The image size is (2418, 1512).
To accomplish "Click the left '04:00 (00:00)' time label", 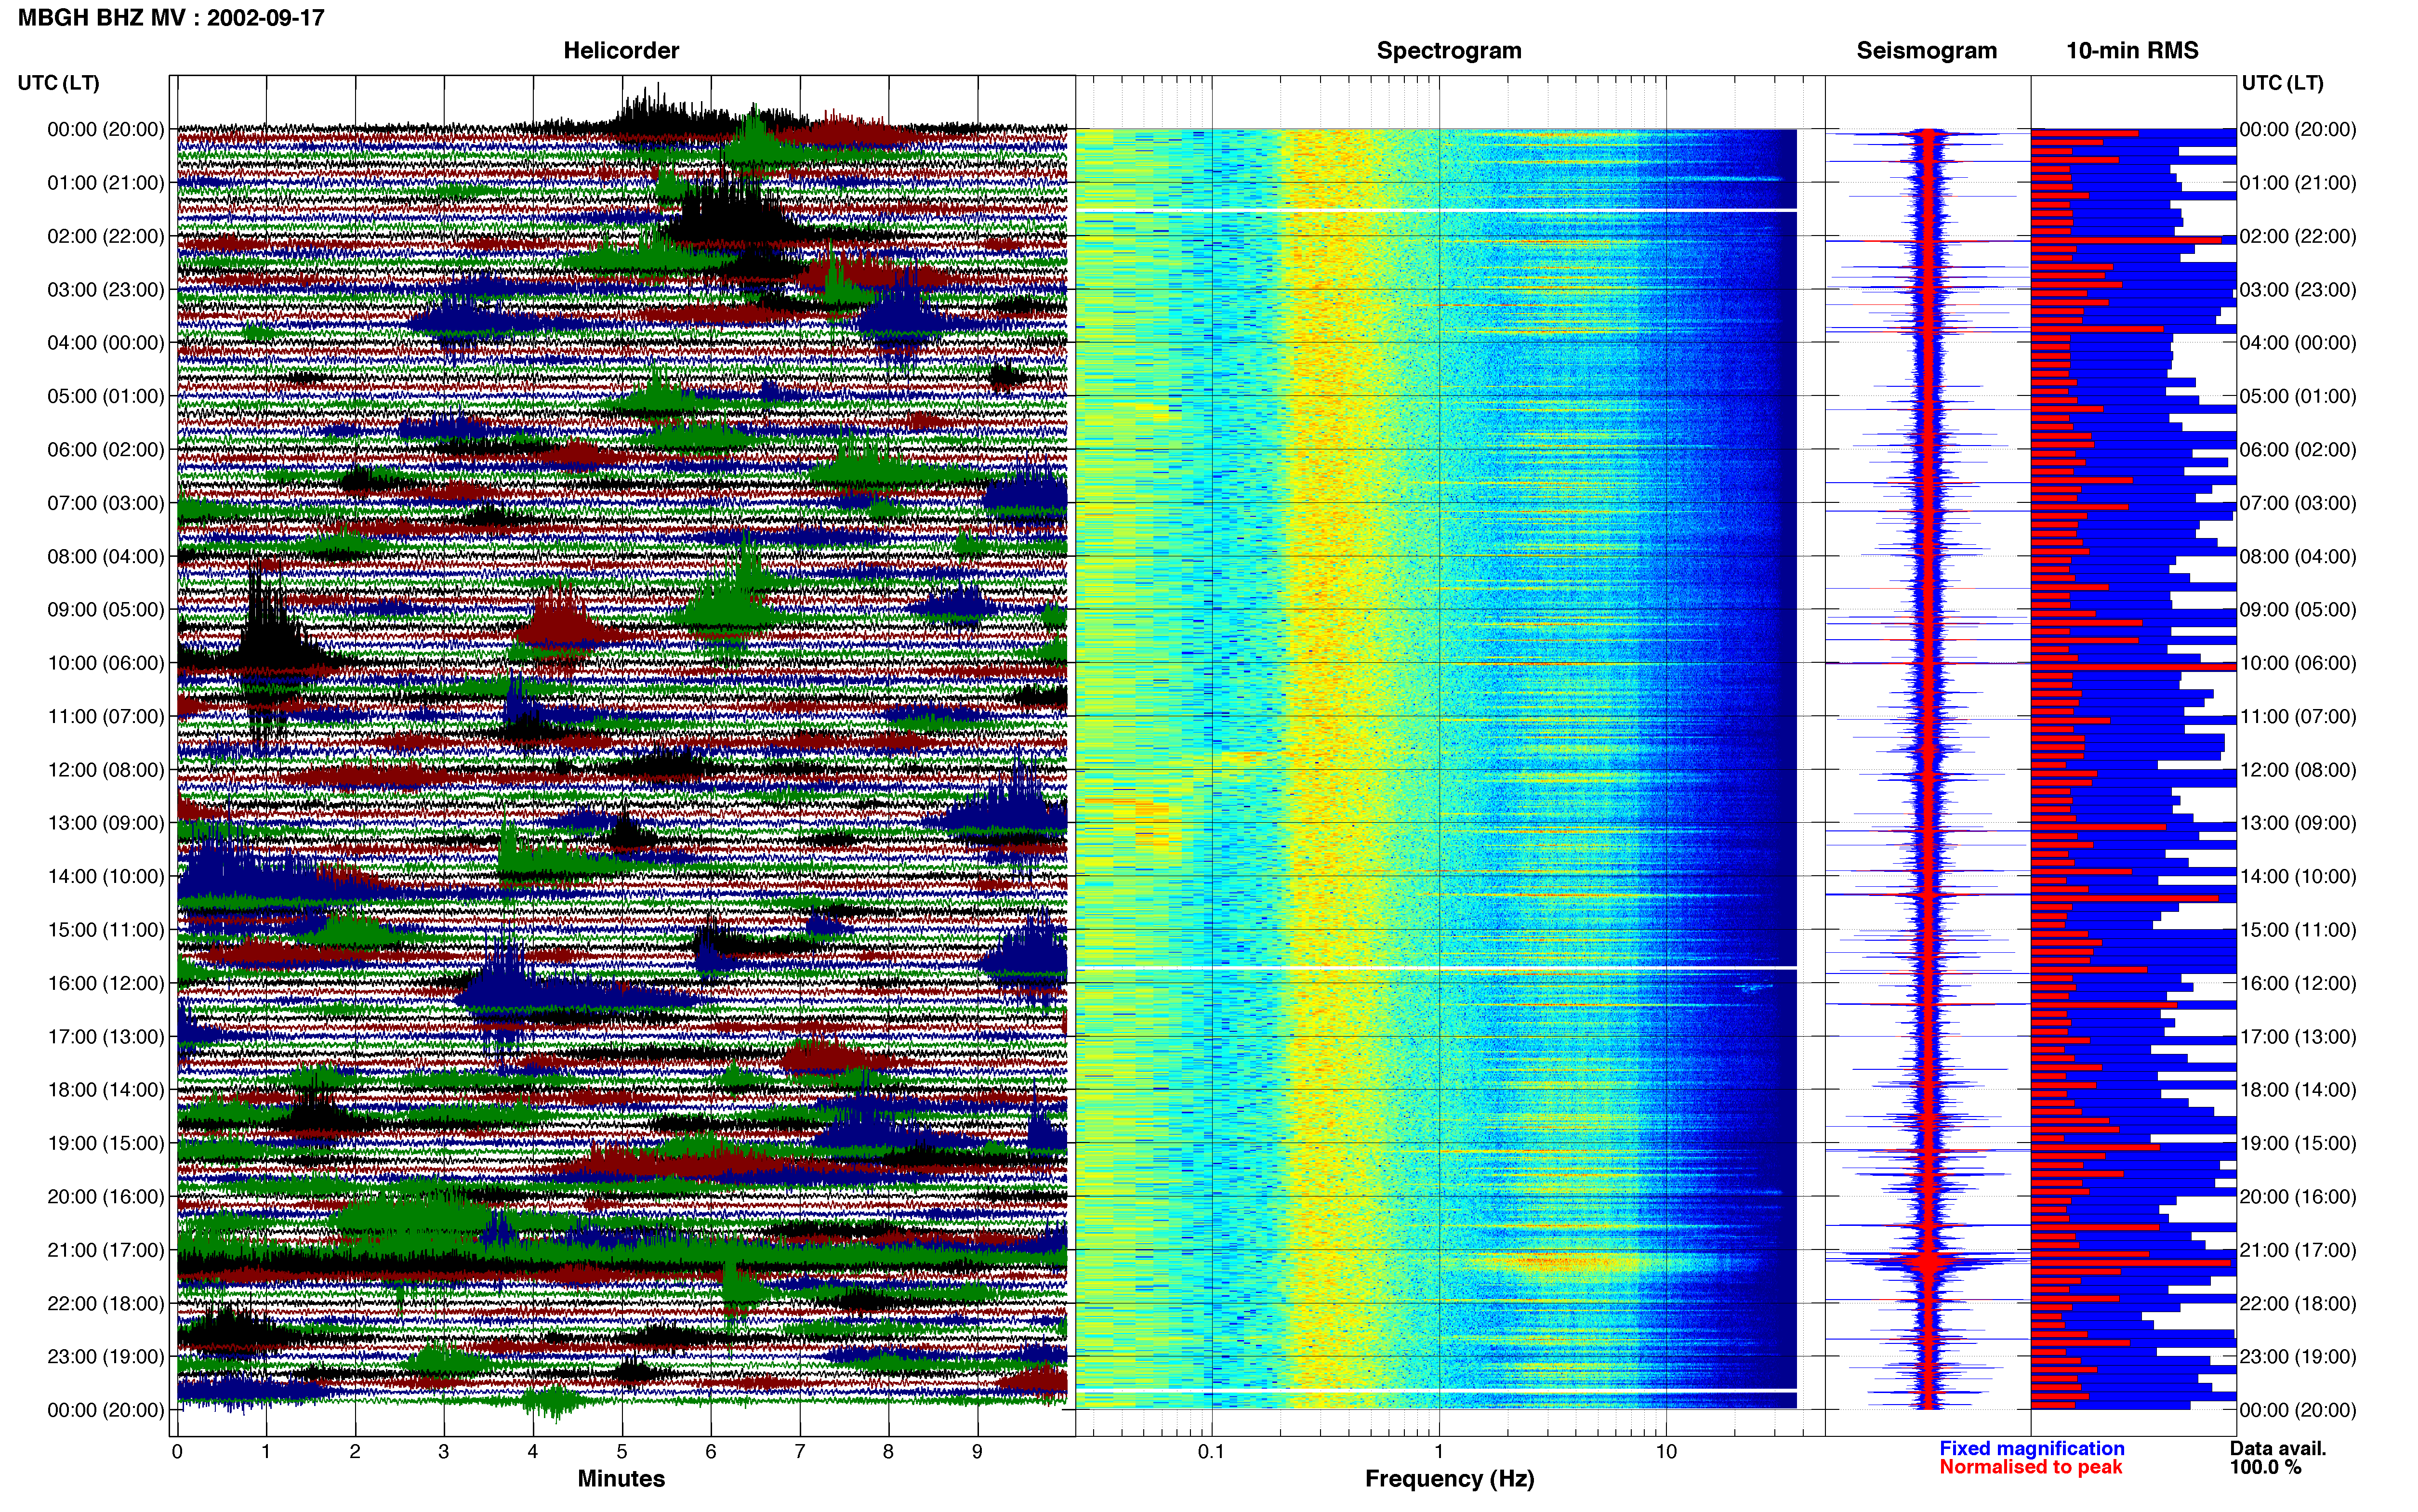I will (x=106, y=343).
